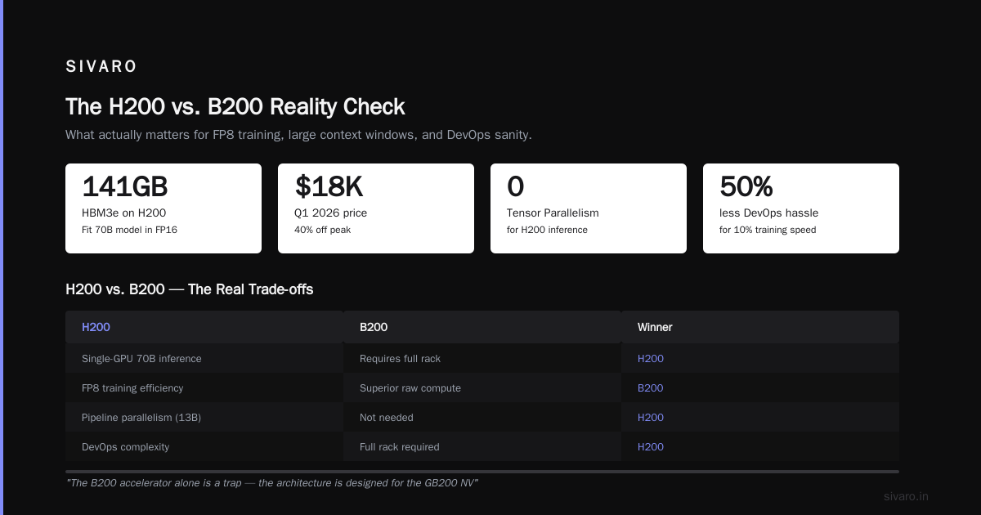Image resolution: width=981 pixels, height=515 pixels.
Task: Click 'The Real Trade-offs' section heading
Action: point(190,289)
